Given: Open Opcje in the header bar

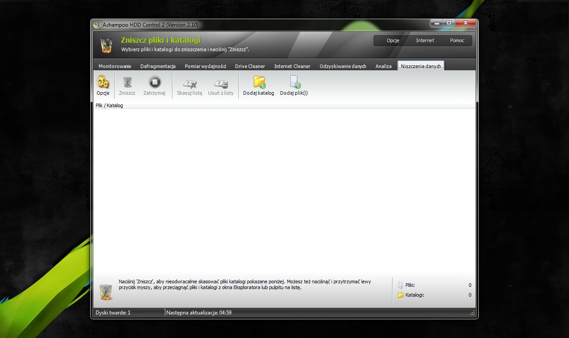Looking at the screenshot, I should click(393, 40).
